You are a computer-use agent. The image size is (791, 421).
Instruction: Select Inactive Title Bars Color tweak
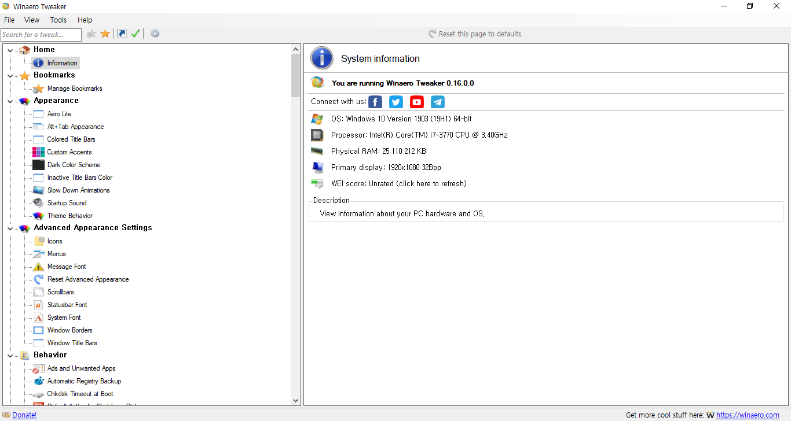tap(80, 178)
